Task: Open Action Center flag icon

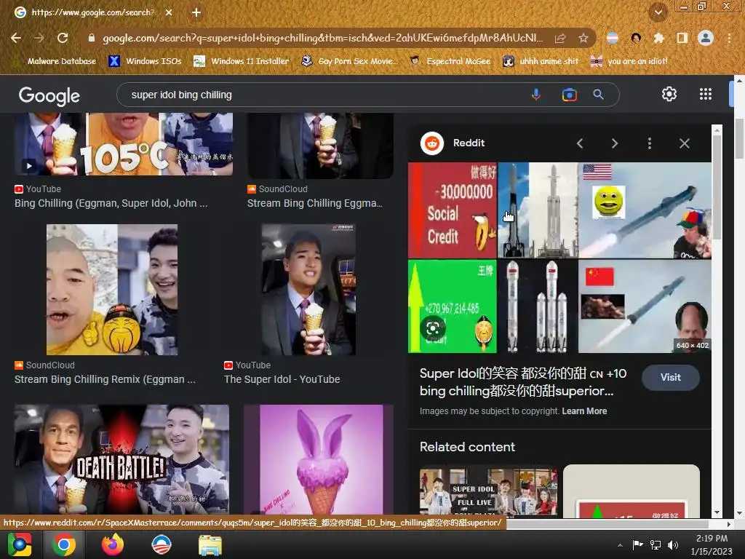Action: tap(637, 544)
